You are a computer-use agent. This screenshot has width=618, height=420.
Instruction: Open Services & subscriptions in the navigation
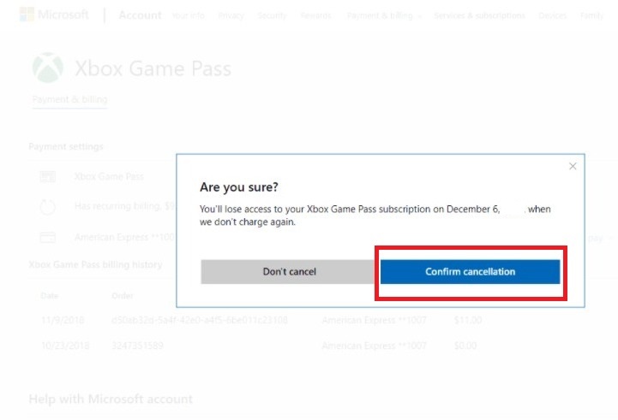tap(479, 16)
